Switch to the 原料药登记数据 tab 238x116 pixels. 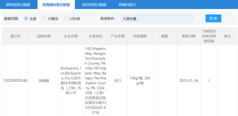coord(18,5)
